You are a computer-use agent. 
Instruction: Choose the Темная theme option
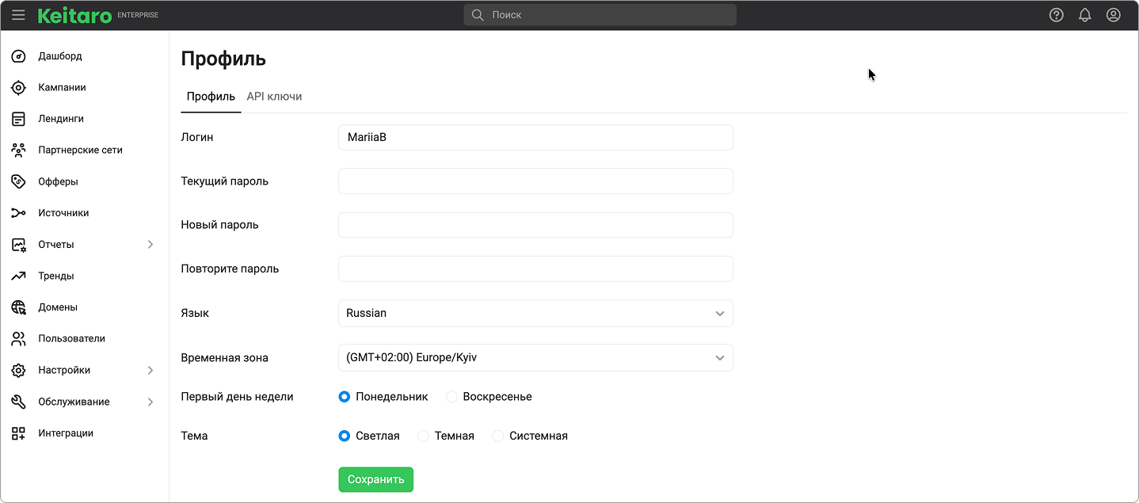424,436
